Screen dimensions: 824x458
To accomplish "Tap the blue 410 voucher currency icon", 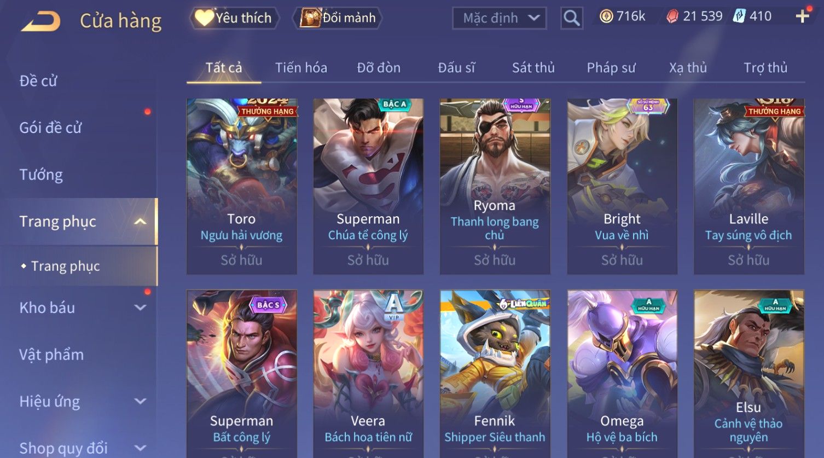I will point(739,16).
